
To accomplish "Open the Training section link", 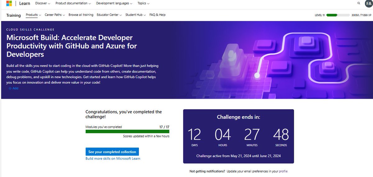I will tap(13, 15).
